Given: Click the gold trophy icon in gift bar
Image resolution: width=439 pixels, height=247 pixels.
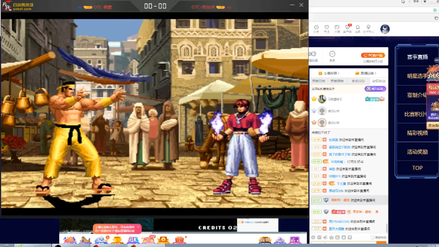Looking at the screenshot, I should pyautogui.click(x=117, y=240).
